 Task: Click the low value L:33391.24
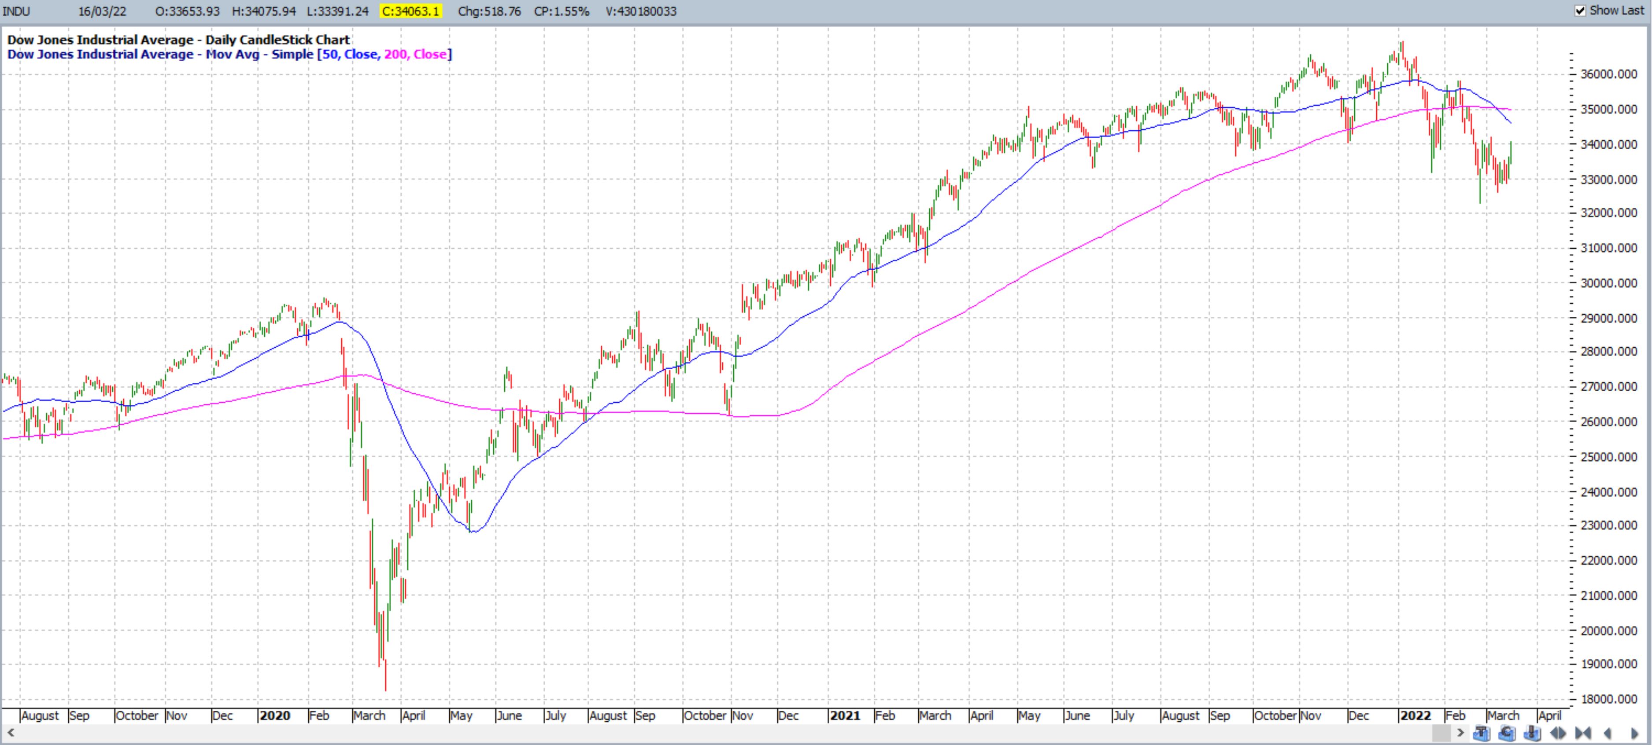coord(339,11)
